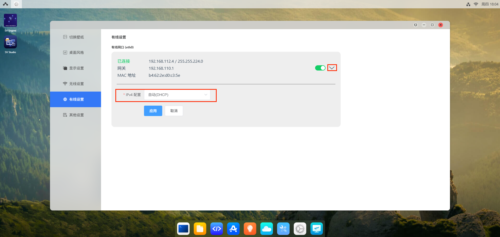Viewport: 500px width, 237px height.
Task: Click the 取消 button
Action: (174, 111)
